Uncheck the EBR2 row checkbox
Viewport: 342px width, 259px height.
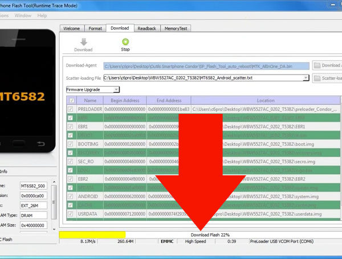click(70, 179)
